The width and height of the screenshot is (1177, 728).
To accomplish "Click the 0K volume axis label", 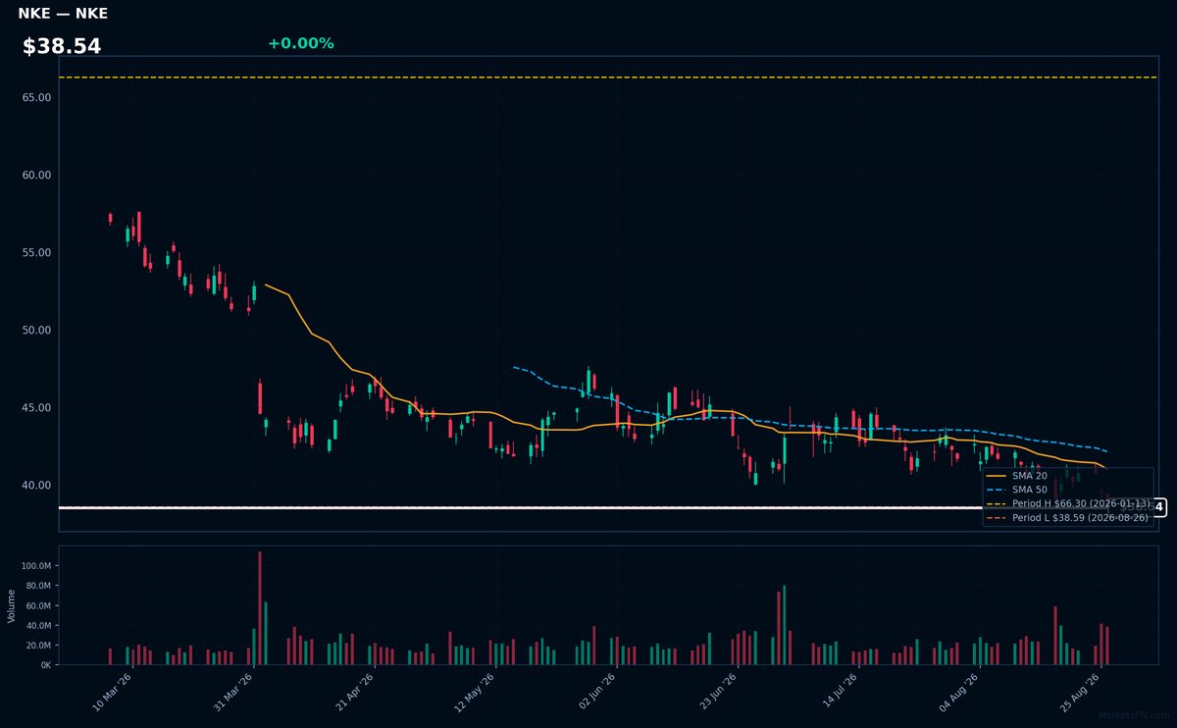I will 45,665.
